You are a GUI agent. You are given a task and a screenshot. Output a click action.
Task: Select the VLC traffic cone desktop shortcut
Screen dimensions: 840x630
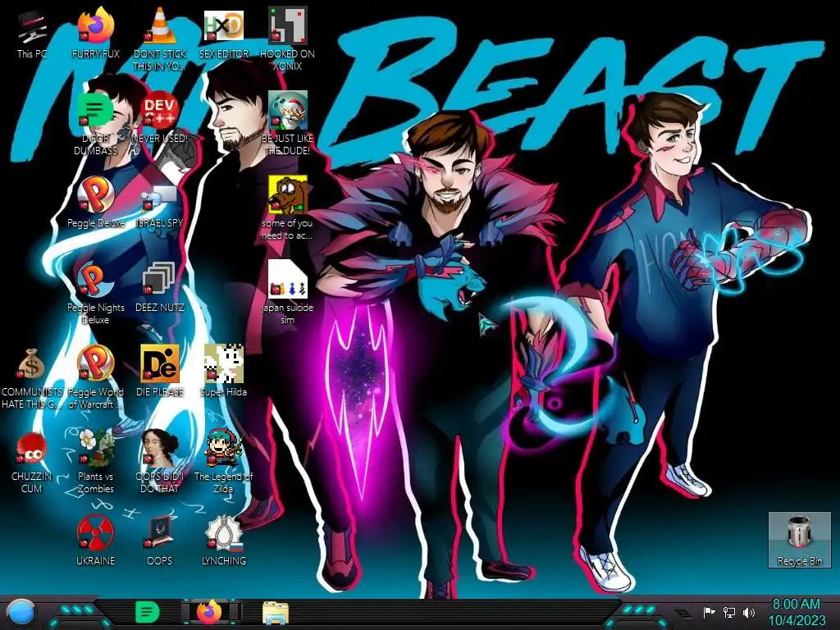[x=160, y=39]
